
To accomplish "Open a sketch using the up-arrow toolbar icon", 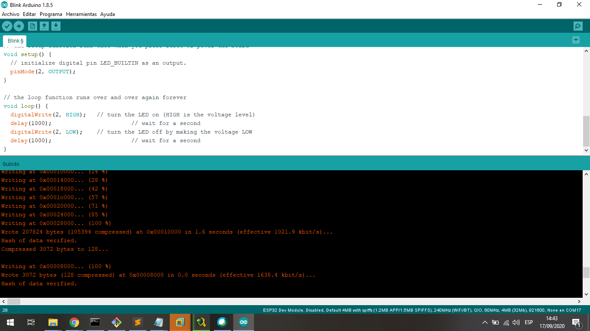I will 44,26.
